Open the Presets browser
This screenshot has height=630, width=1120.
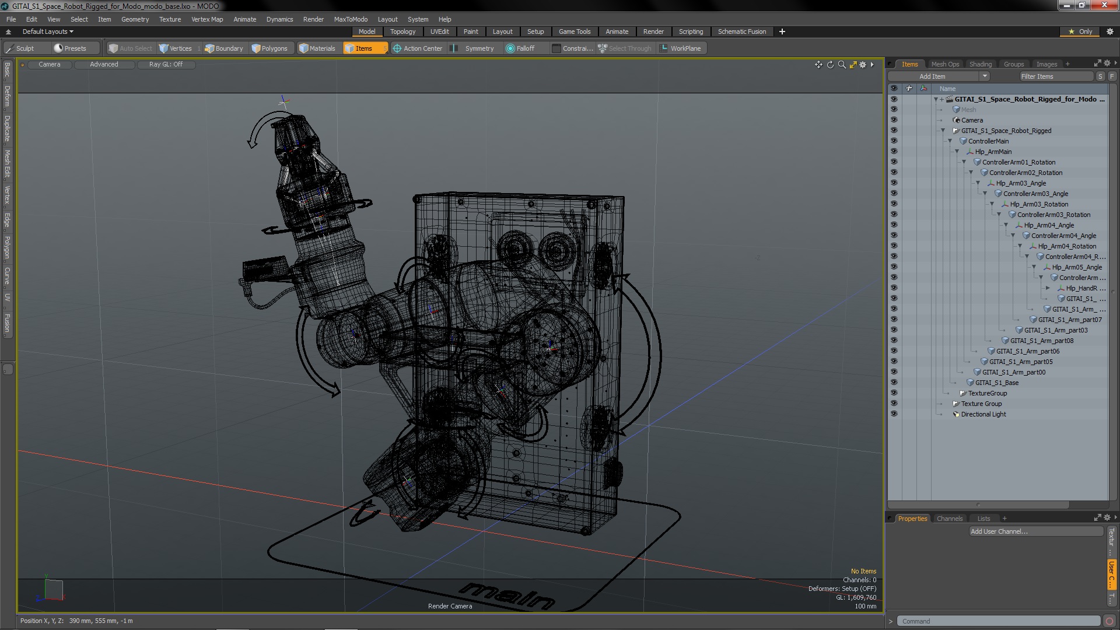(70, 48)
